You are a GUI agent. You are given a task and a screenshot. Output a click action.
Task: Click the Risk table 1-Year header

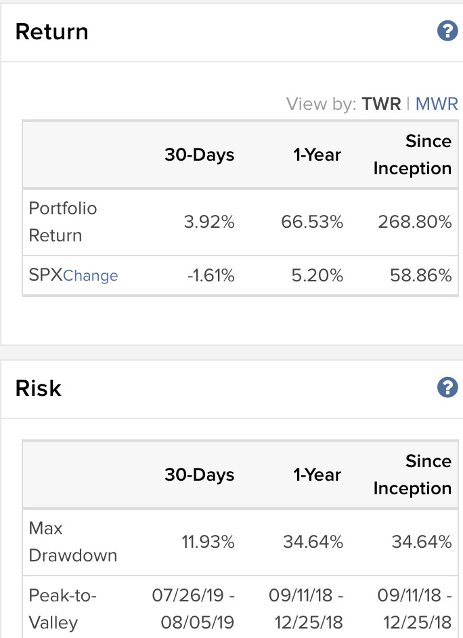pyautogui.click(x=317, y=475)
